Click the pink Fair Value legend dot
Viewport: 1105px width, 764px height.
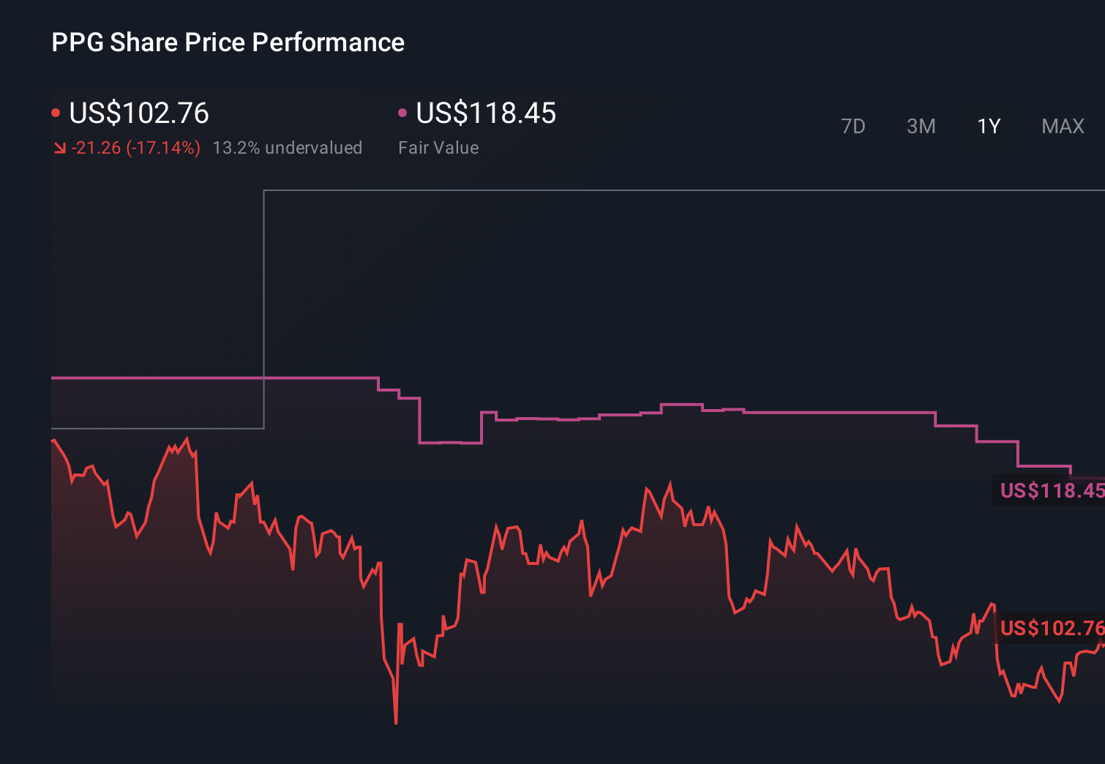(402, 112)
